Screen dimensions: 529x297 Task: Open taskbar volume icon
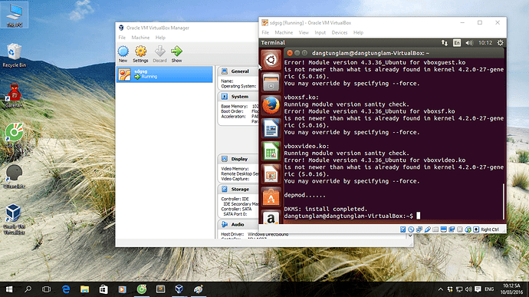468,289
